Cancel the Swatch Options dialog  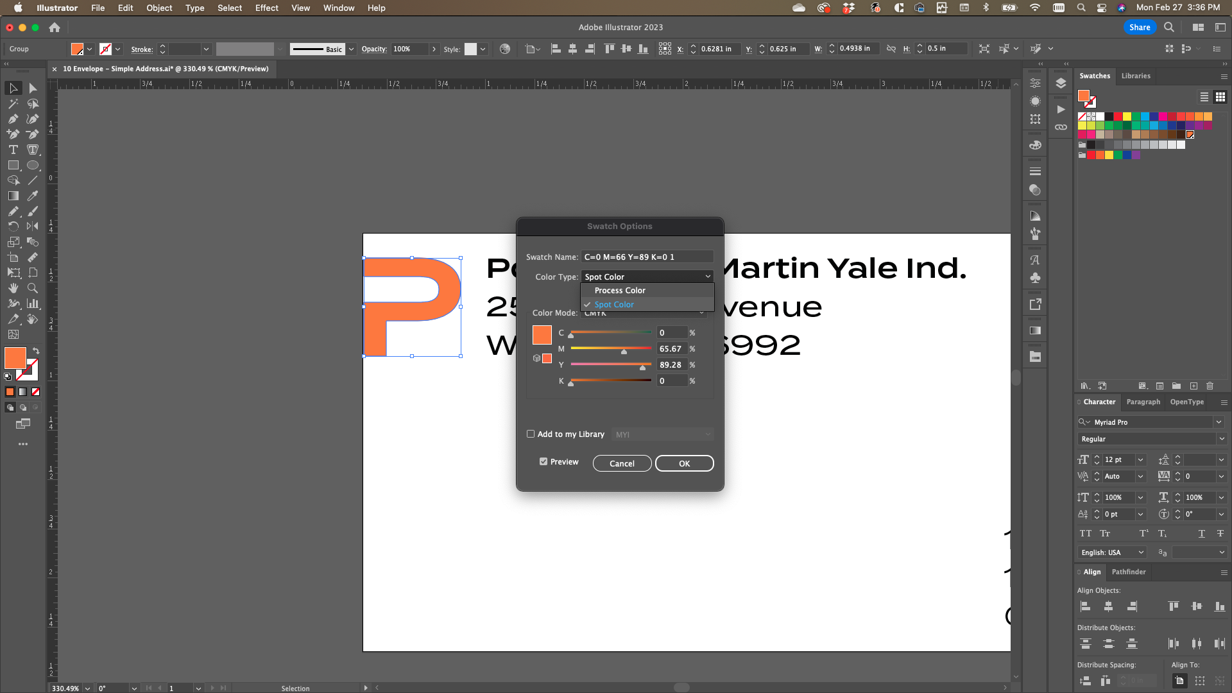click(622, 463)
